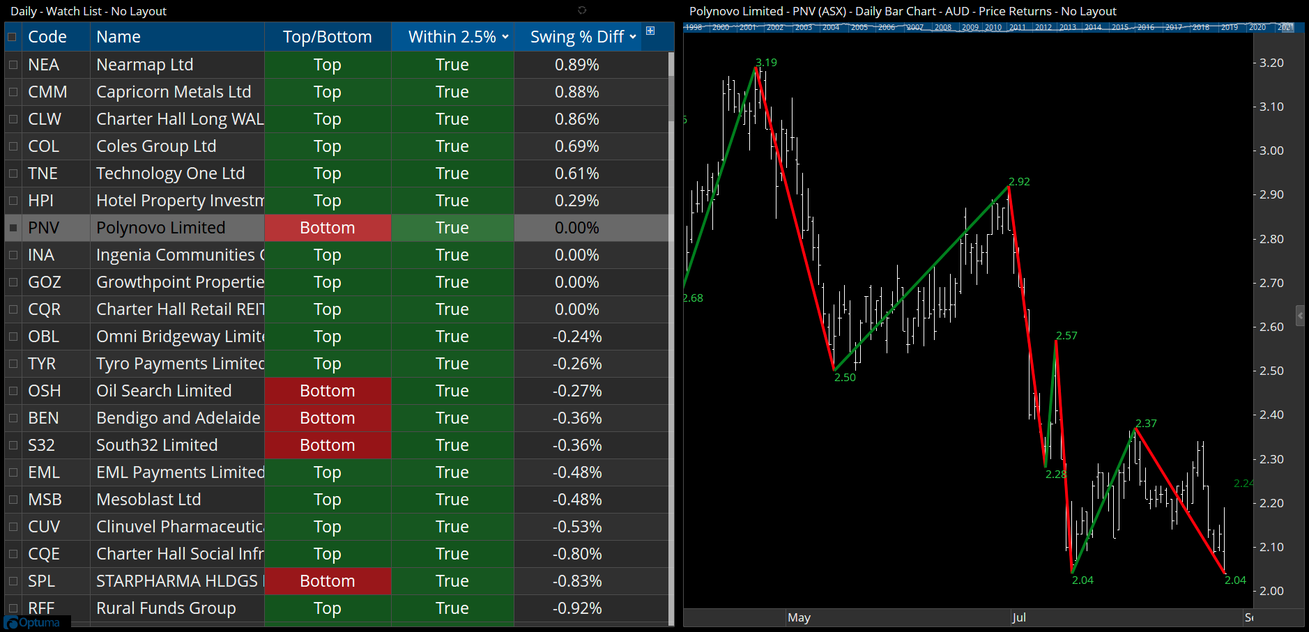The height and width of the screenshot is (632, 1309).
Task: Tick the checkbox for the SPL row
Action: [x=13, y=581]
